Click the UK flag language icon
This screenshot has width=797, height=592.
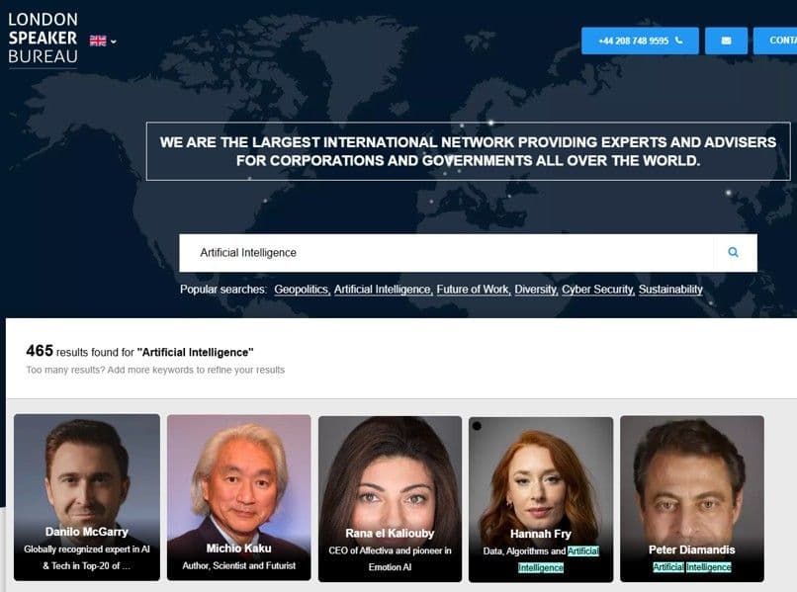(x=98, y=41)
